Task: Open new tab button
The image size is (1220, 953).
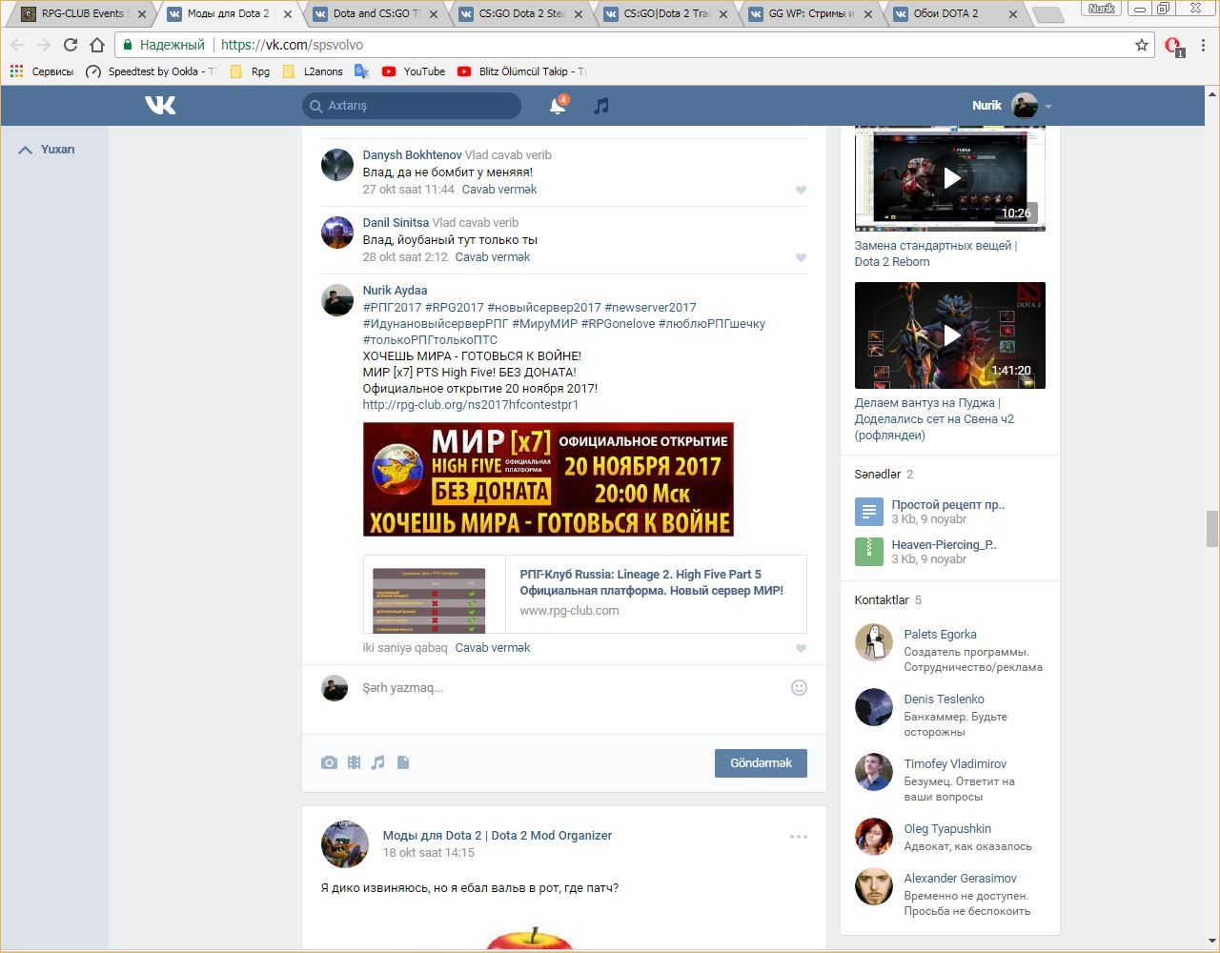Action: (x=1048, y=15)
